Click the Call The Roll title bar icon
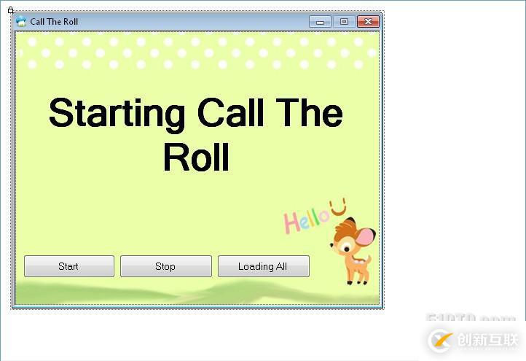This screenshot has height=361, width=526. tap(21, 21)
